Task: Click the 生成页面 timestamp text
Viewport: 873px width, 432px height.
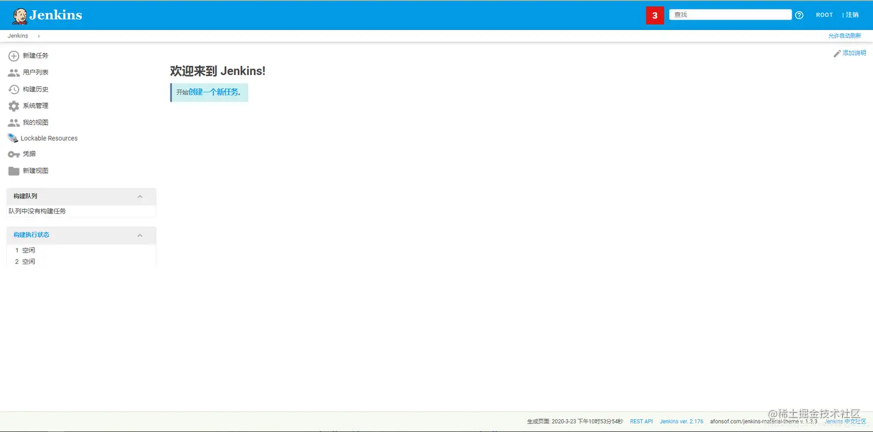Action: pos(575,422)
